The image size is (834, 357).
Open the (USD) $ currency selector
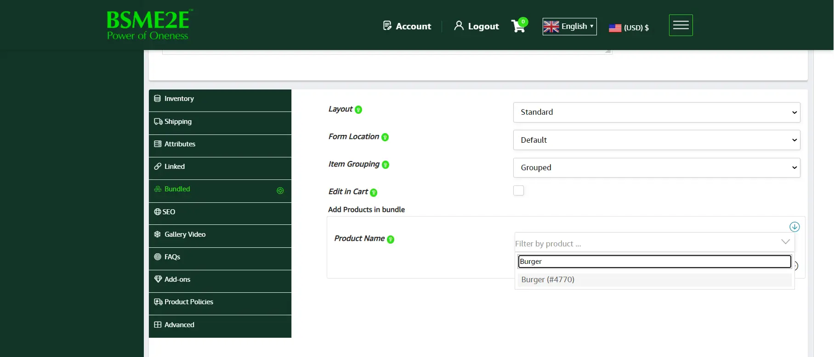click(x=629, y=28)
